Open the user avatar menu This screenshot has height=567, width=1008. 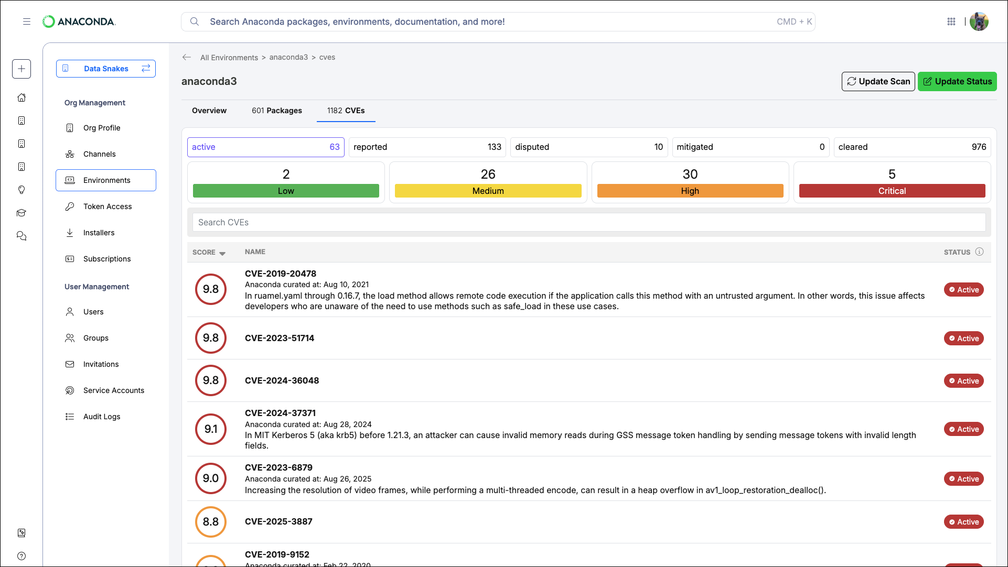pyautogui.click(x=979, y=21)
